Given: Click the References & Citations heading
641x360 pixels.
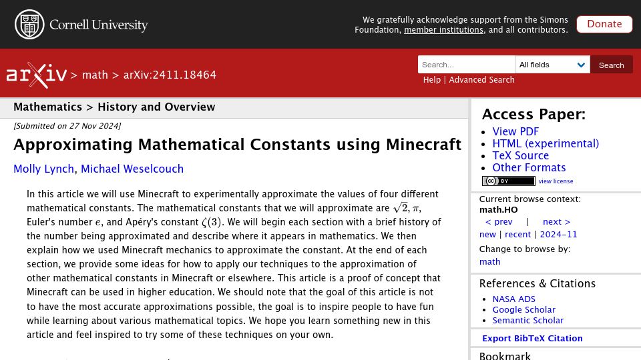Looking at the screenshot, I should point(537,283).
